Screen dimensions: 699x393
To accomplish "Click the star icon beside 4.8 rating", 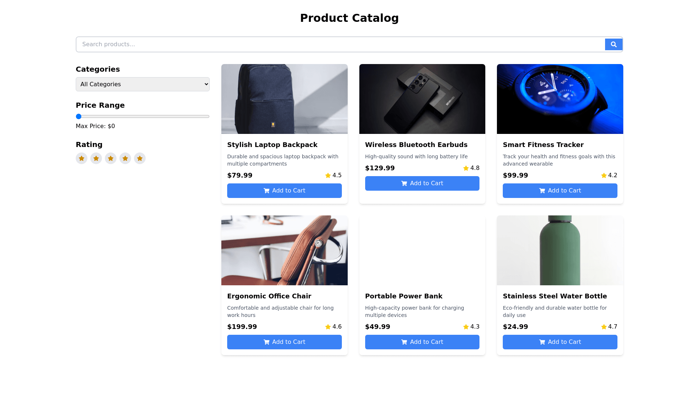I will 466,168.
